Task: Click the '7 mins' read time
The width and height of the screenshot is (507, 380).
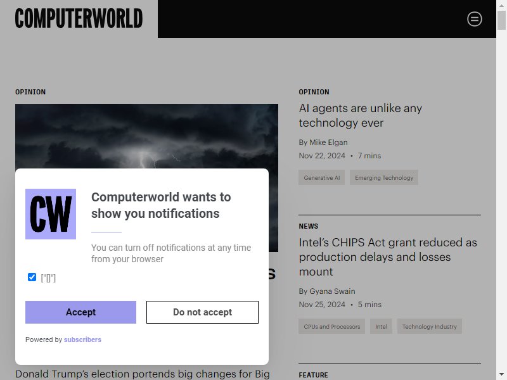Action: [369, 156]
